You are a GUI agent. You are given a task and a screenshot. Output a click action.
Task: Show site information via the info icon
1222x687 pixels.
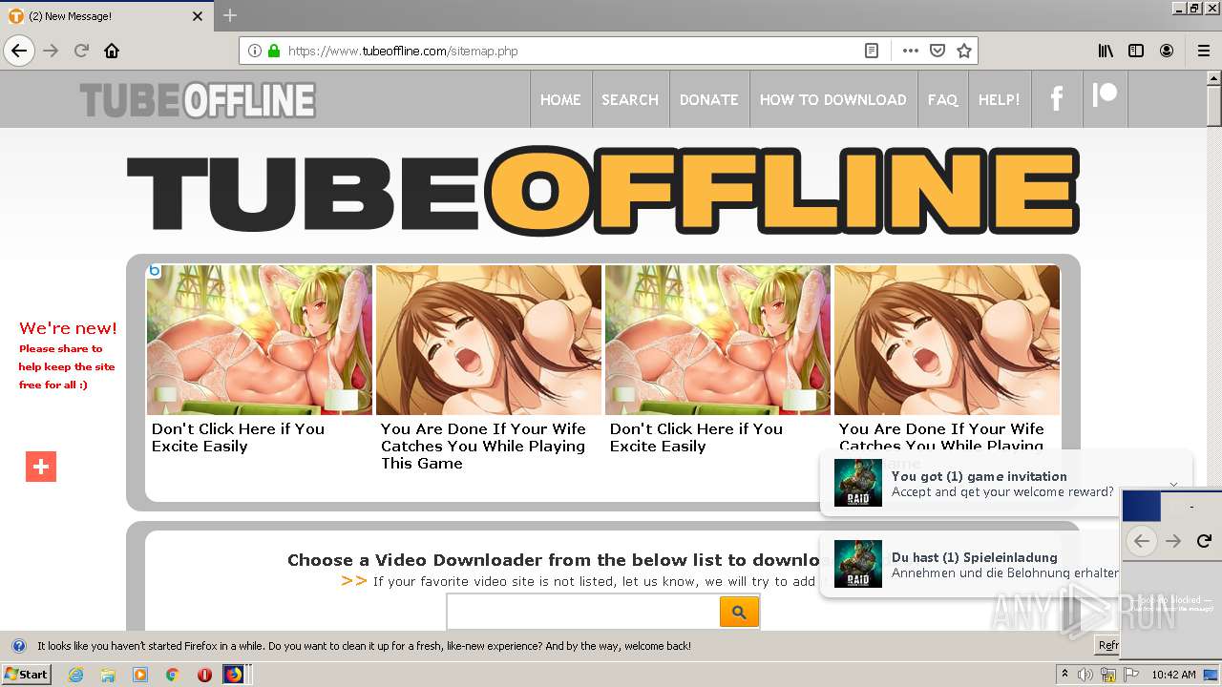(x=255, y=51)
